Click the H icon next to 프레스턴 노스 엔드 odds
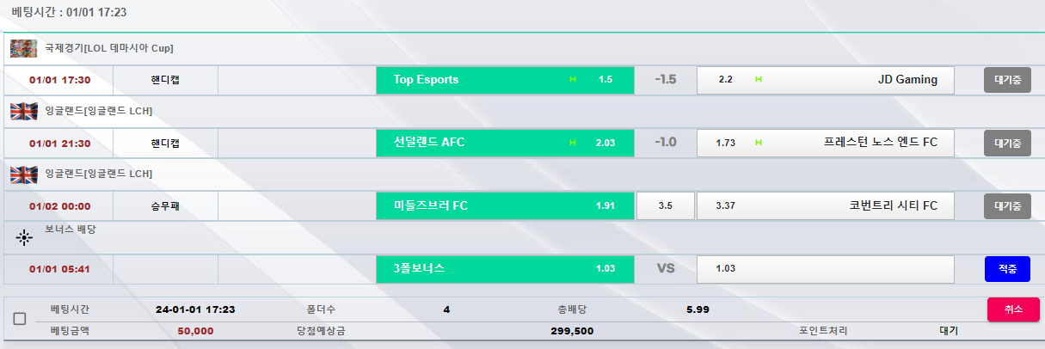This screenshot has height=349, width=1045. click(x=759, y=143)
